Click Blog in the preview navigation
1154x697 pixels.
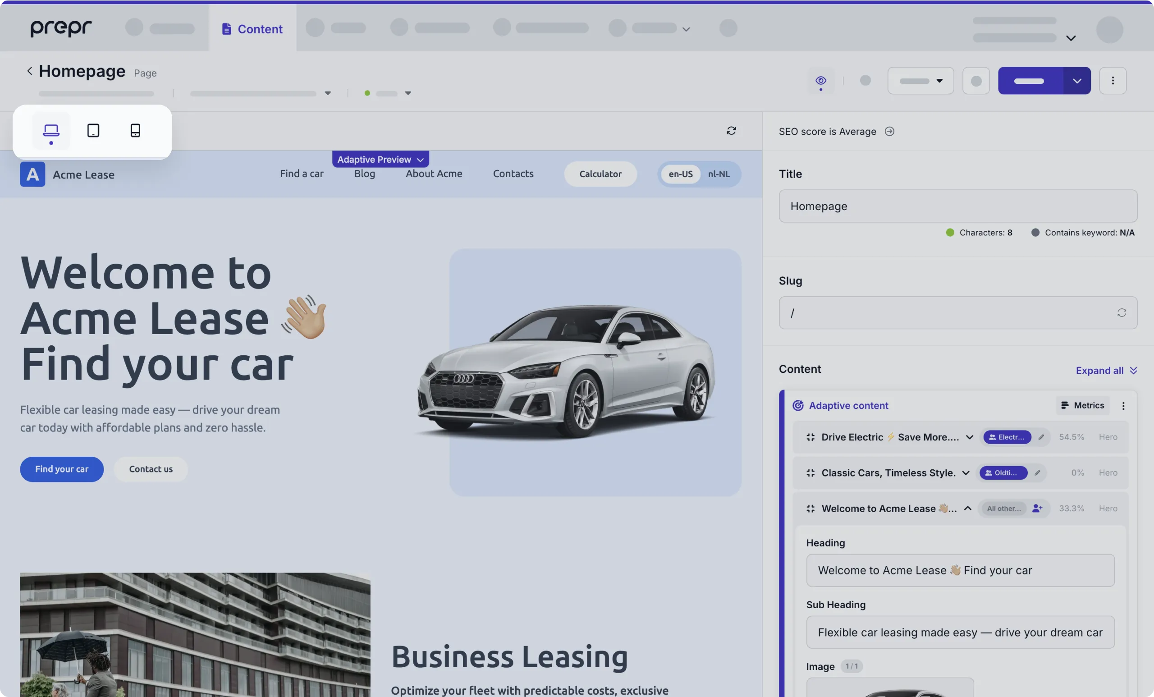(364, 174)
